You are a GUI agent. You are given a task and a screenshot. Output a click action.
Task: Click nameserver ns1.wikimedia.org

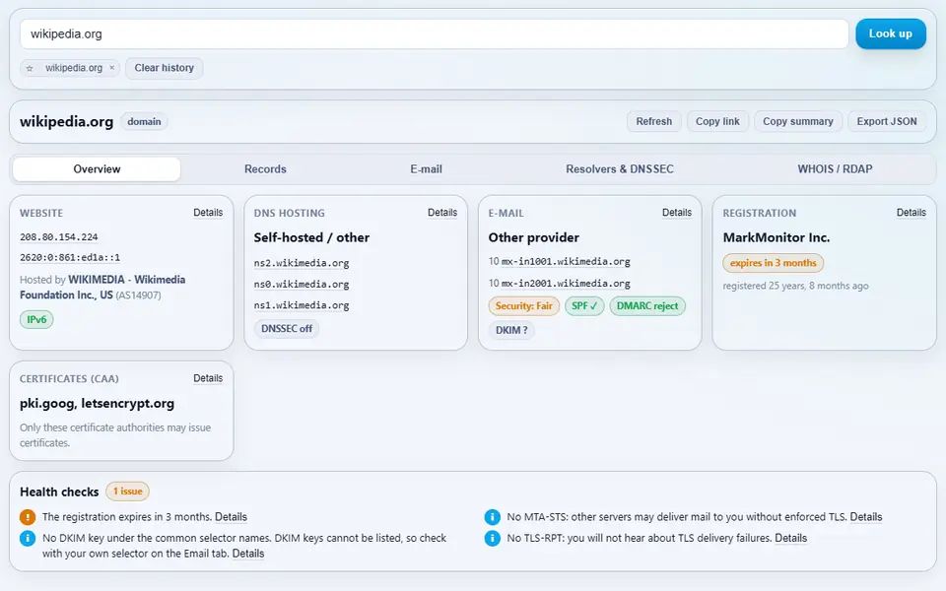point(302,305)
